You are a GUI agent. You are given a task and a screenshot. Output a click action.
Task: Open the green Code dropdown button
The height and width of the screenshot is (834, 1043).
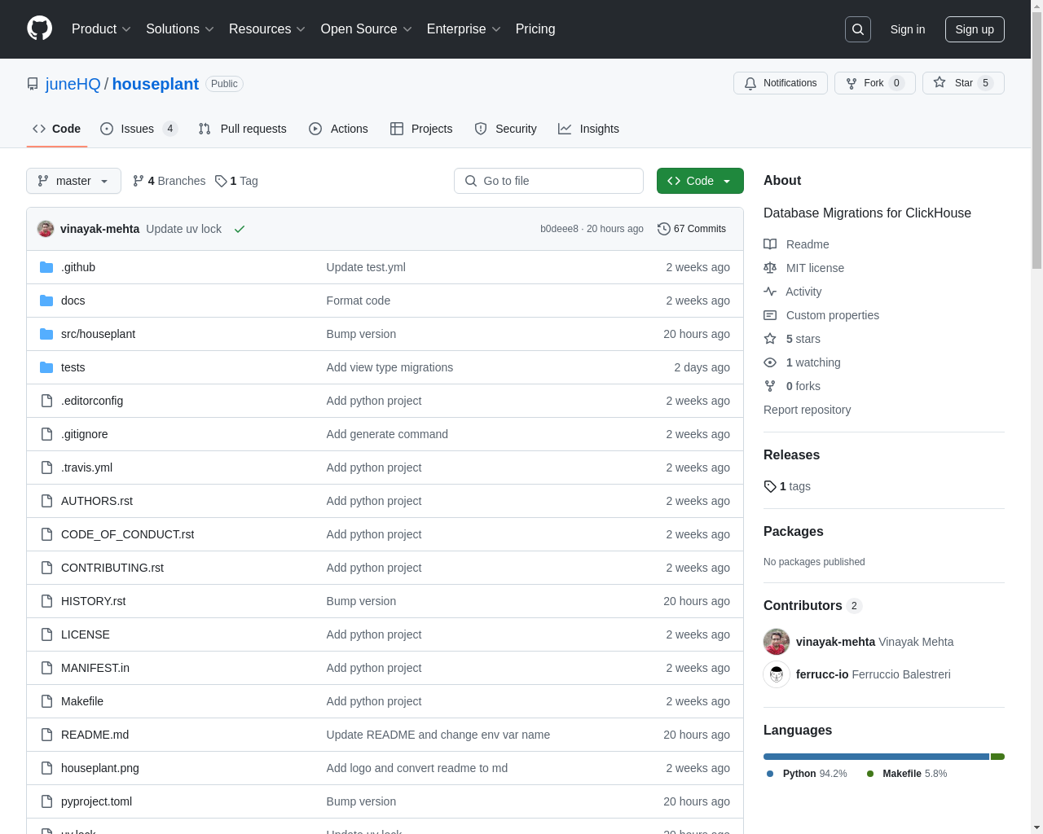tap(700, 181)
